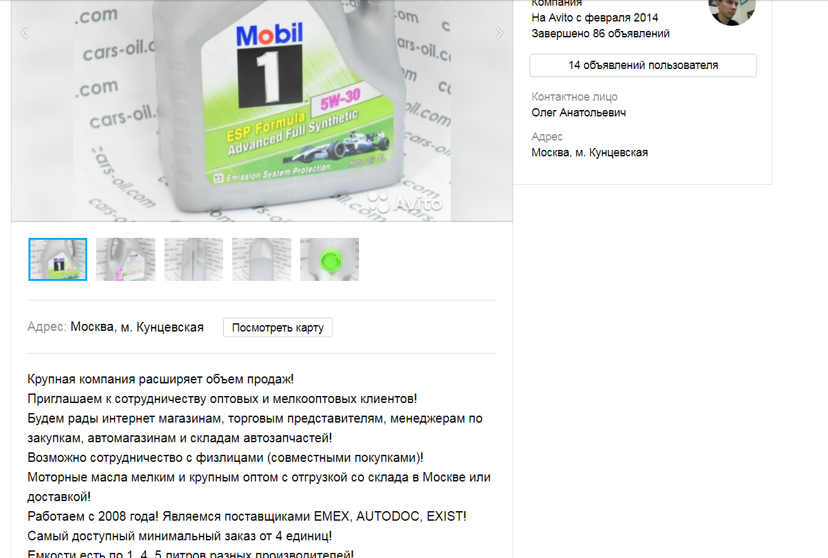Viewport: 828px width, 558px height.
Task: Click the "Завершено 86 объявлений" text
Action: pos(600,34)
